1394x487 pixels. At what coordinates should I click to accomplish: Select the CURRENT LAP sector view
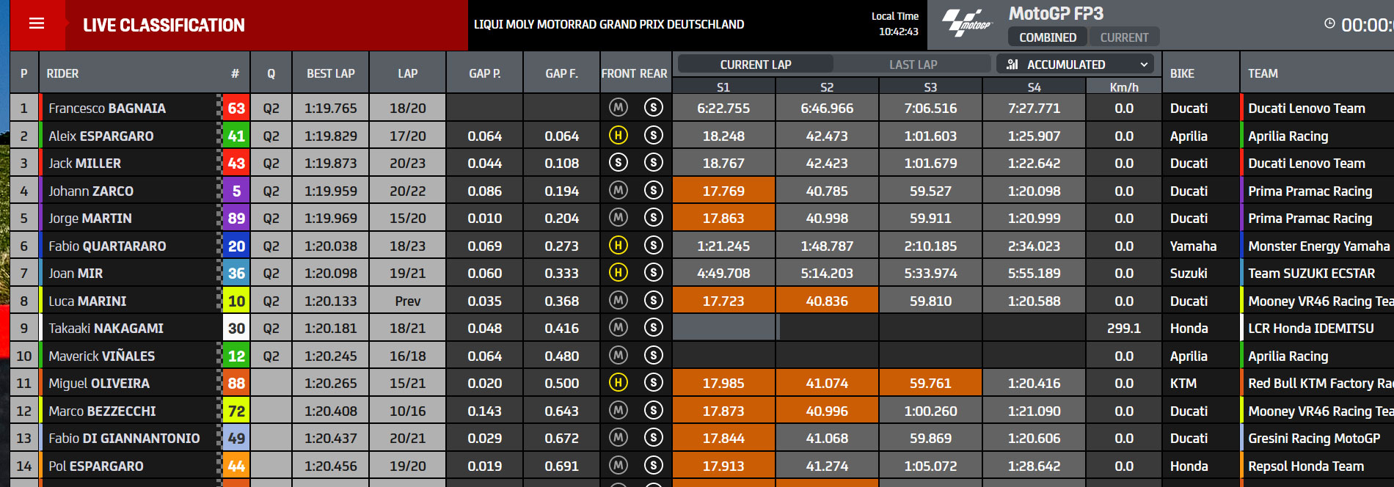pos(756,65)
